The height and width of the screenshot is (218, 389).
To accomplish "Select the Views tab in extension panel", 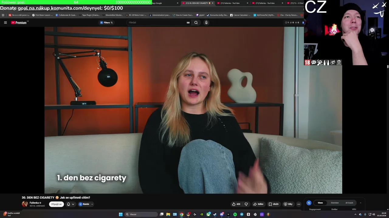I will pos(320,203).
